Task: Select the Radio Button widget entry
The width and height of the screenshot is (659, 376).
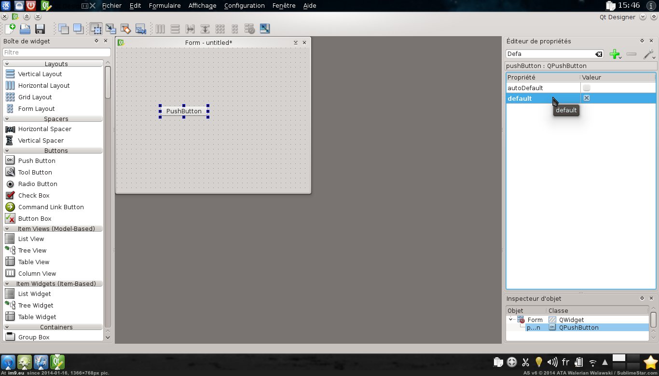Action: click(x=38, y=184)
